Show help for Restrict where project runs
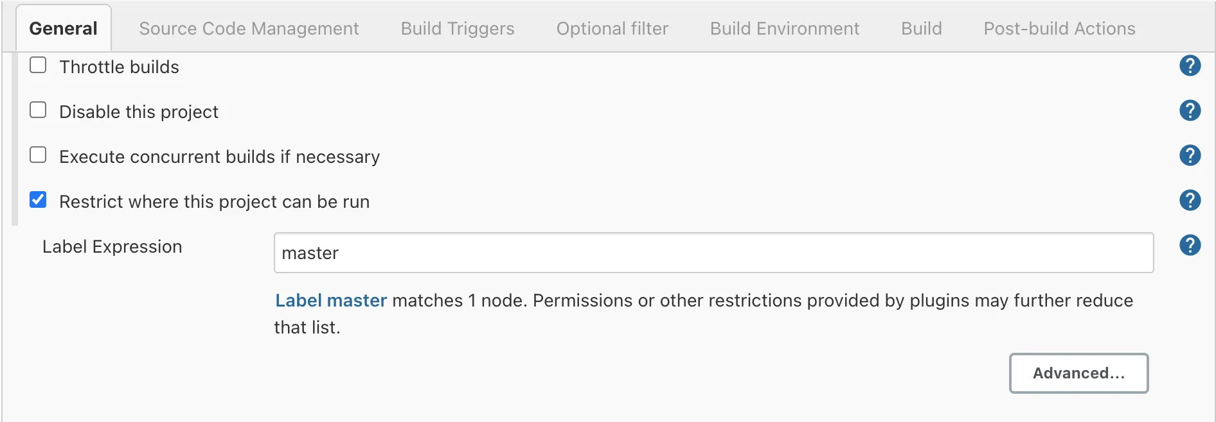 pos(1190,201)
